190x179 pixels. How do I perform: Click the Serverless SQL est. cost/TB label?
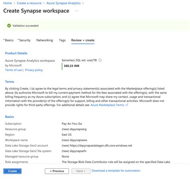(79, 60)
